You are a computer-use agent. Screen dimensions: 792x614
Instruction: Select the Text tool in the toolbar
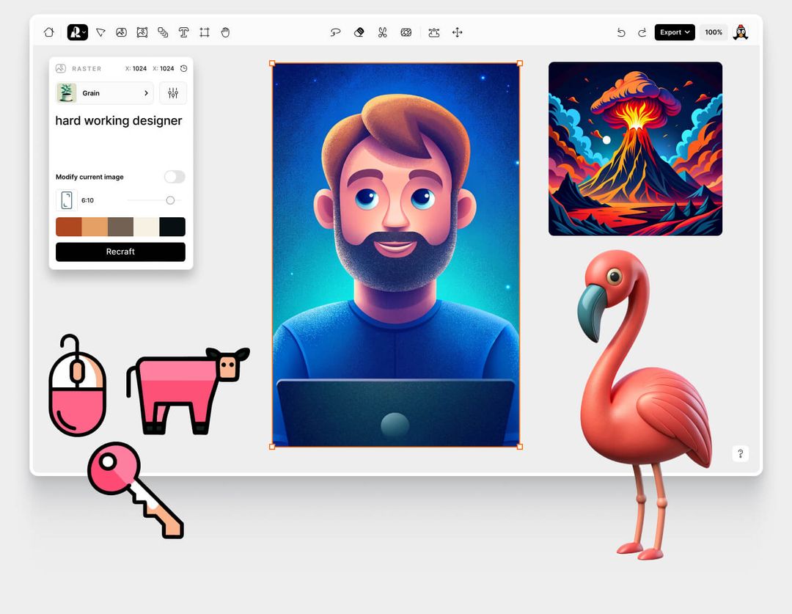tap(183, 32)
